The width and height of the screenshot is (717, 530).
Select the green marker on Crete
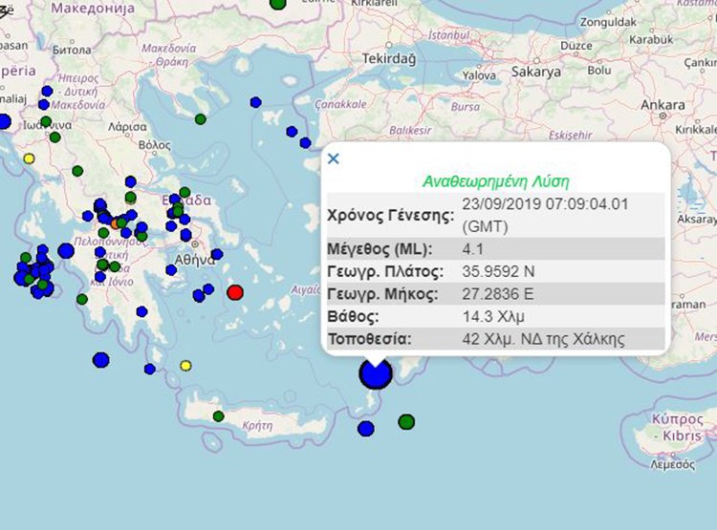point(218,416)
